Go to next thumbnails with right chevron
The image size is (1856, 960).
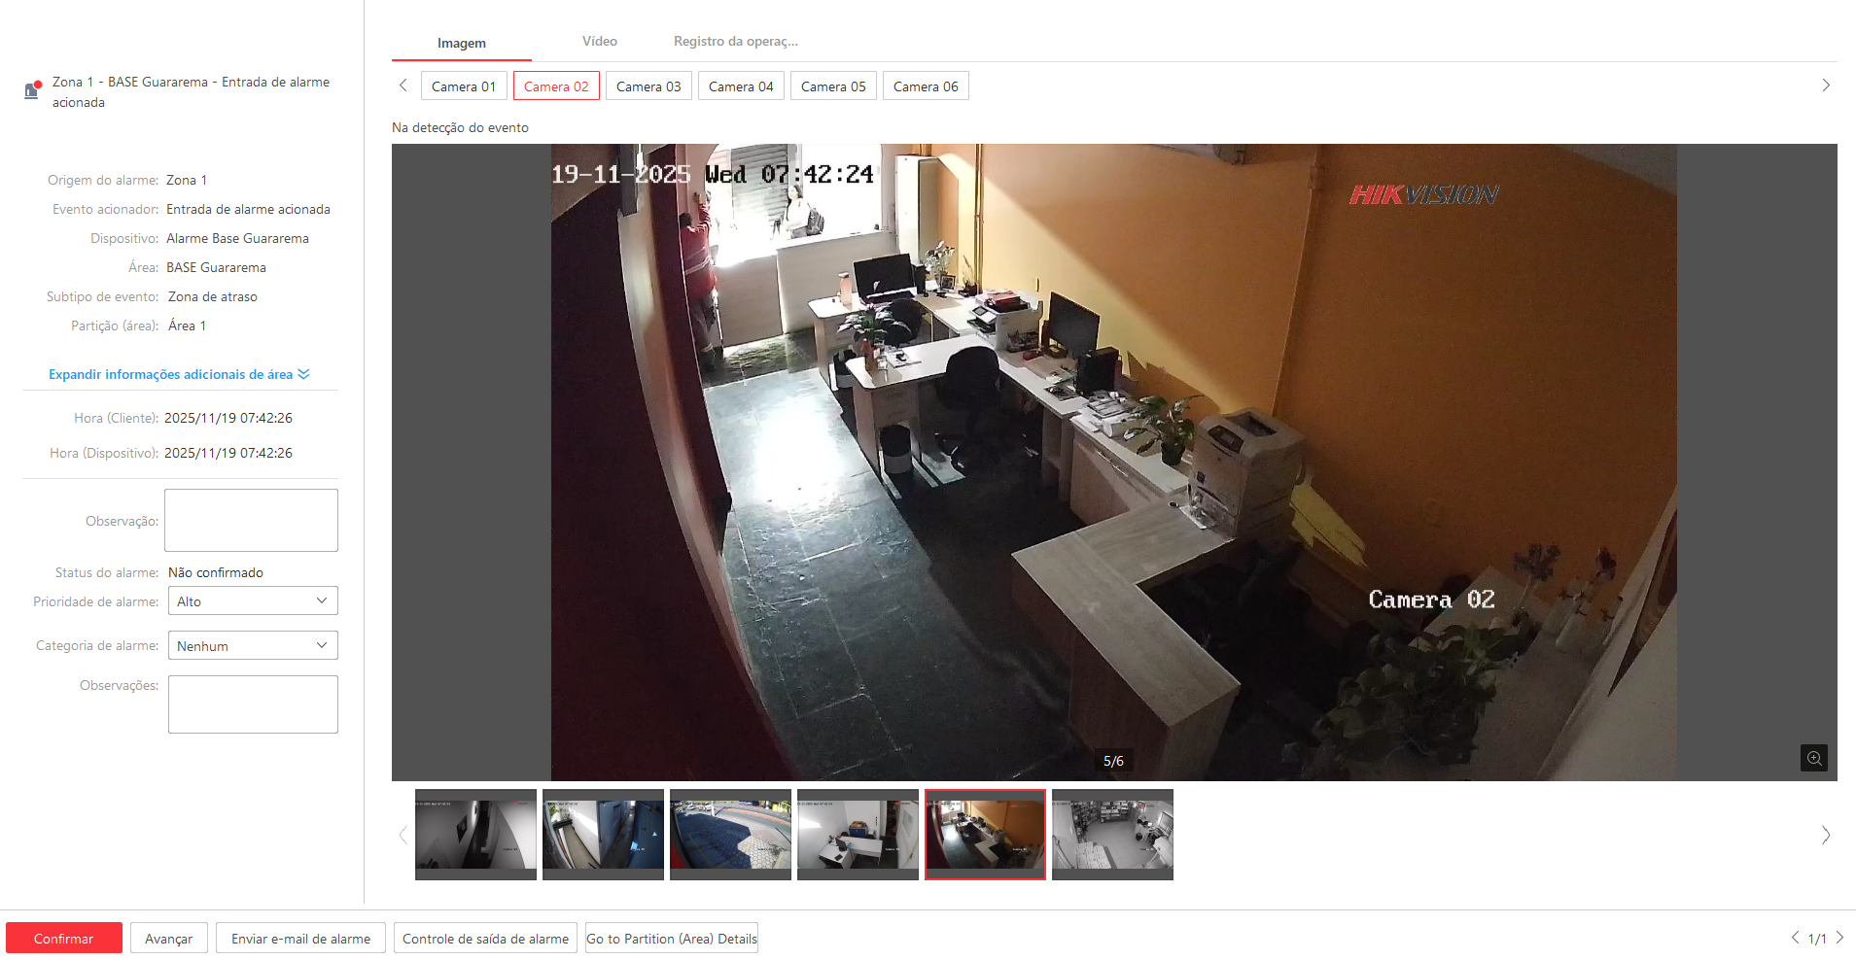(1825, 835)
